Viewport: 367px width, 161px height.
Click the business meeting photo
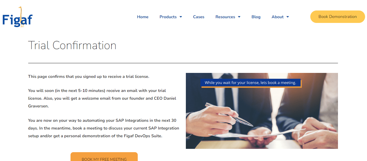click(x=262, y=111)
